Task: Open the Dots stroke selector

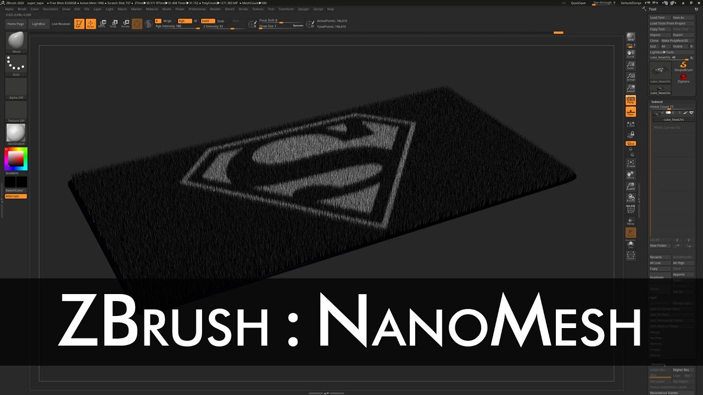Action: pos(16,66)
